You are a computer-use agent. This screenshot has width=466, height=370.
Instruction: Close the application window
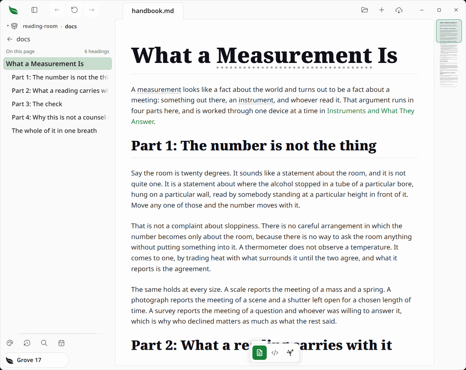456,10
